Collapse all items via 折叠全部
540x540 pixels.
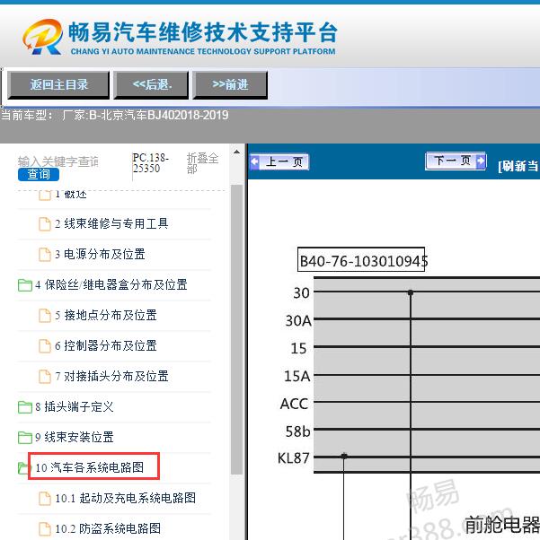(x=202, y=163)
